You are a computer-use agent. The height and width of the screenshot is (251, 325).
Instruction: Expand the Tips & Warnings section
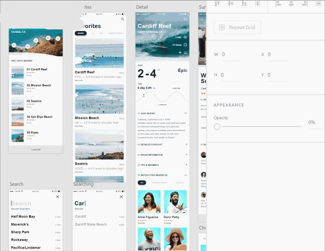[186, 165]
